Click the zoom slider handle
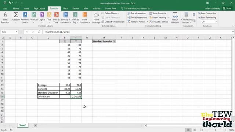Image resolution: width=235 pixels, height=132 pixels. pyautogui.click(x=216, y=130)
